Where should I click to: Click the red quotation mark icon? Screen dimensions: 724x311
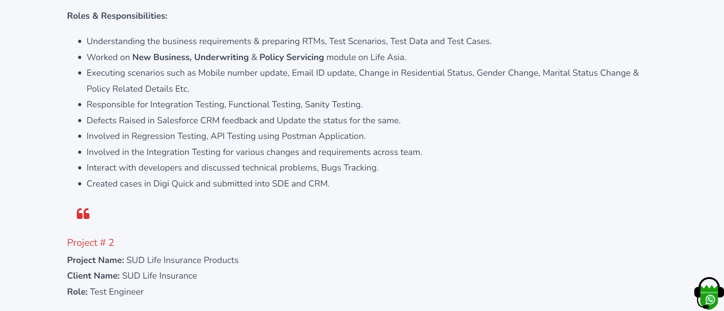pyautogui.click(x=83, y=214)
